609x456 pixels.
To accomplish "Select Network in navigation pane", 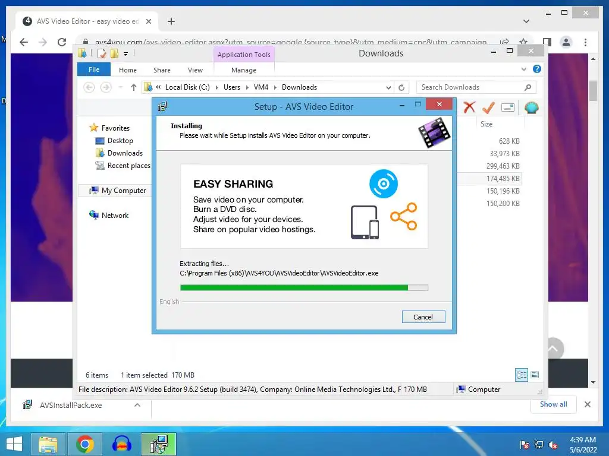I will [x=115, y=215].
